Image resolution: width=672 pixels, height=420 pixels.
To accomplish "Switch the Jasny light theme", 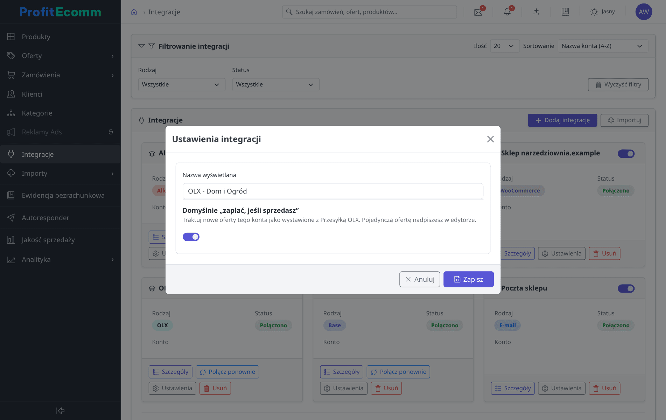I will pyautogui.click(x=602, y=12).
